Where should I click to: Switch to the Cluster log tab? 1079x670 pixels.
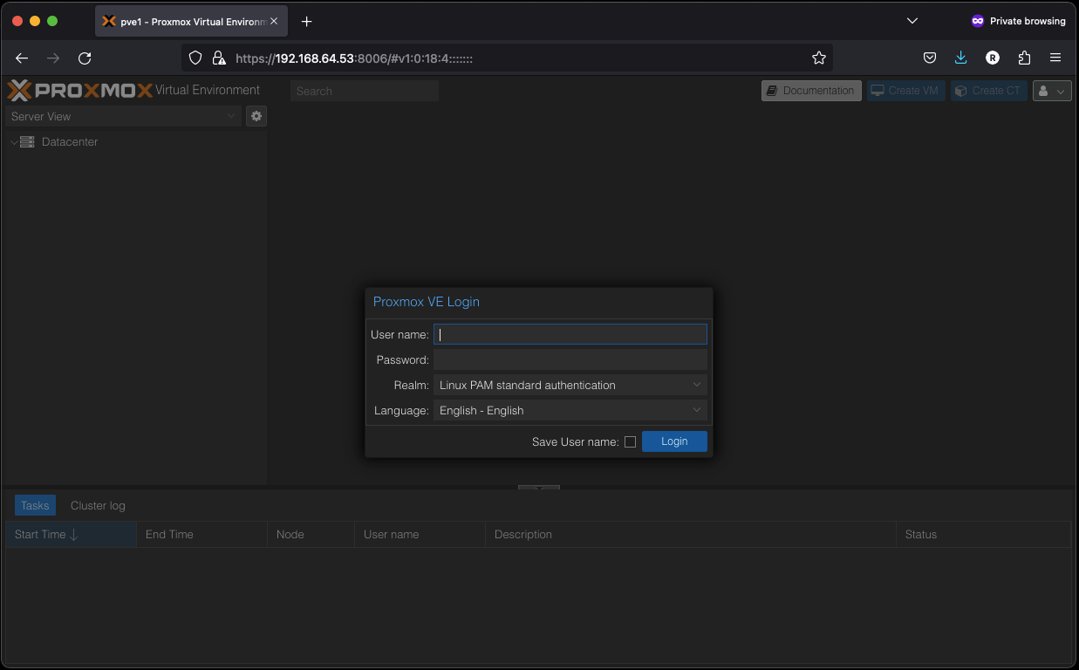[x=98, y=505]
